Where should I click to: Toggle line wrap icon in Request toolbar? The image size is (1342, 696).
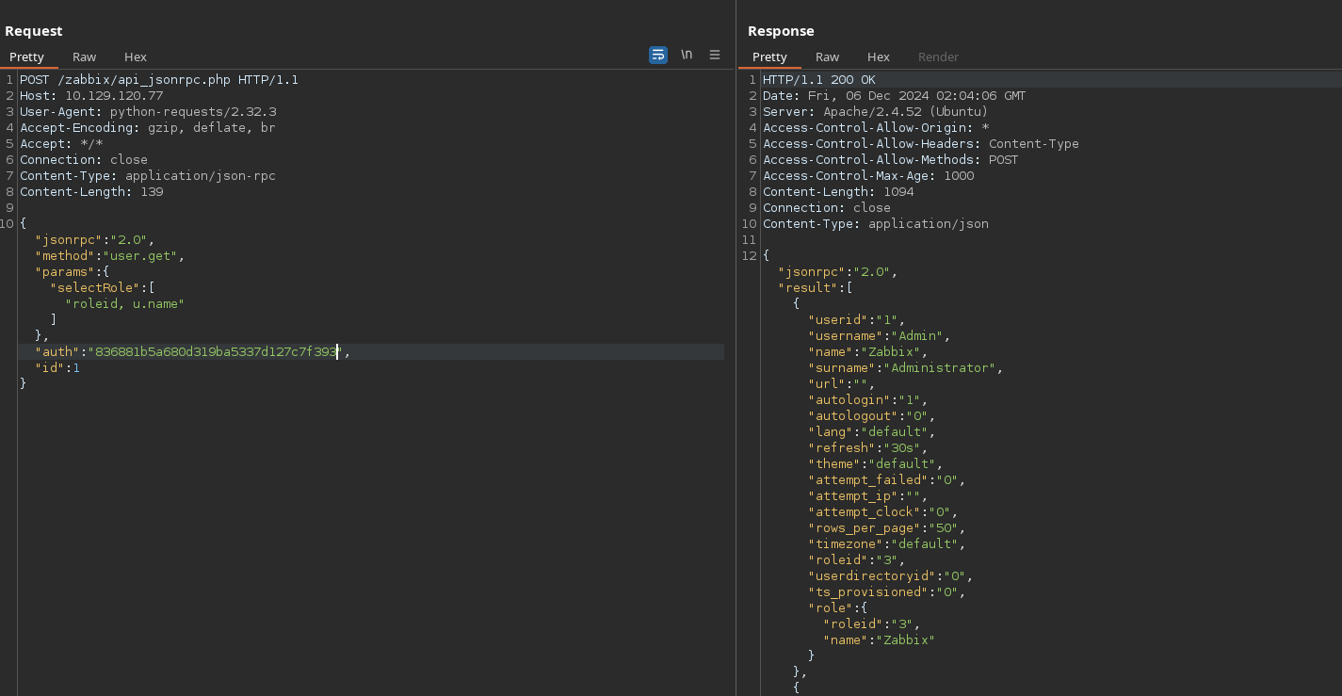tap(658, 55)
